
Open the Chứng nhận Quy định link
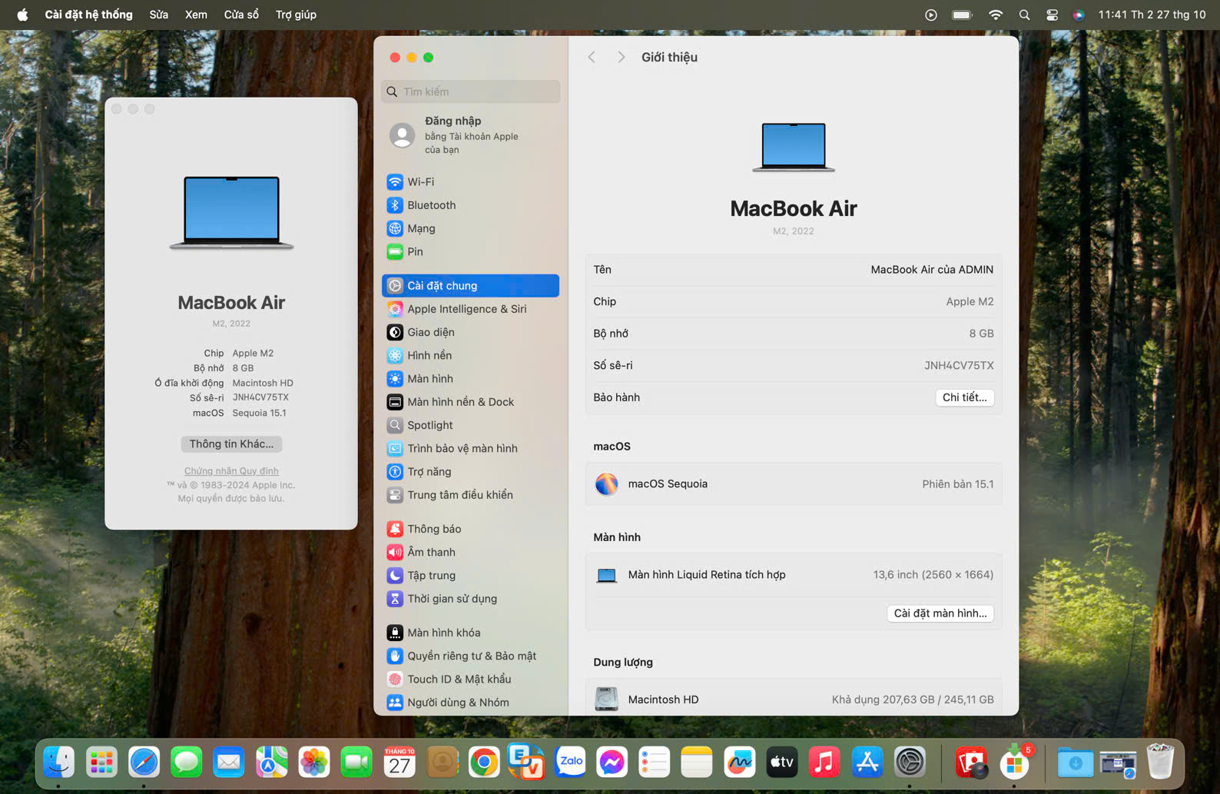coord(231,471)
